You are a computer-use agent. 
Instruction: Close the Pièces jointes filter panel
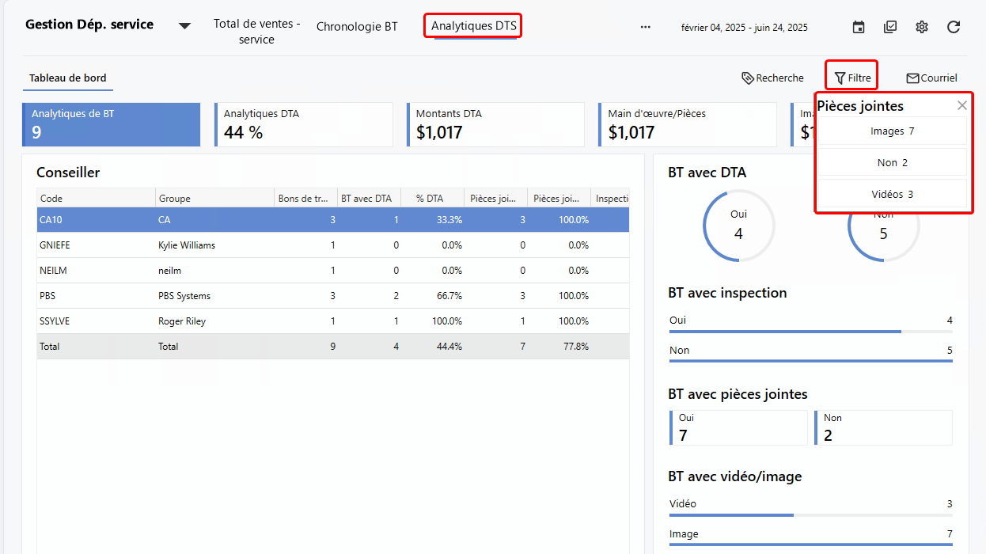click(x=961, y=105)
